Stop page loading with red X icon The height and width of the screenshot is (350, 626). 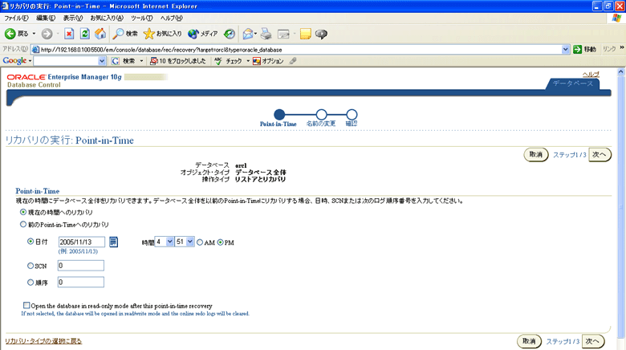69,34
